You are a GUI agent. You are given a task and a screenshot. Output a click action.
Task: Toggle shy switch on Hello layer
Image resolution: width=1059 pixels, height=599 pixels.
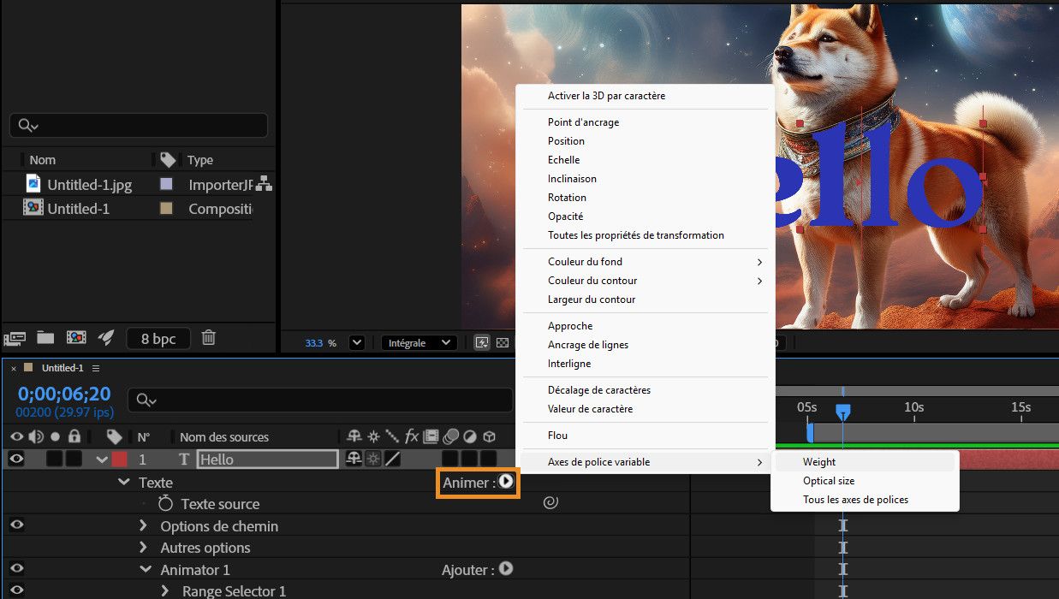pos(354,460)
